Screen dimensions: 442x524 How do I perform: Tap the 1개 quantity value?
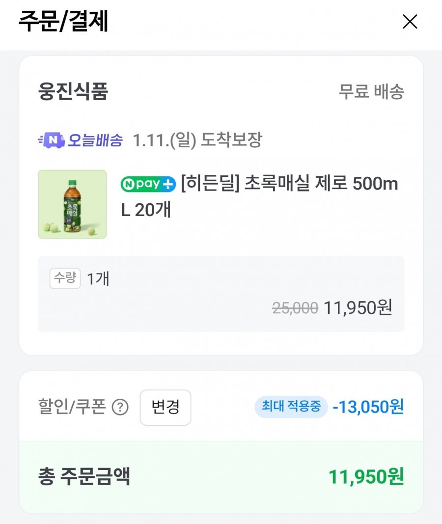(x=98, y=279)
